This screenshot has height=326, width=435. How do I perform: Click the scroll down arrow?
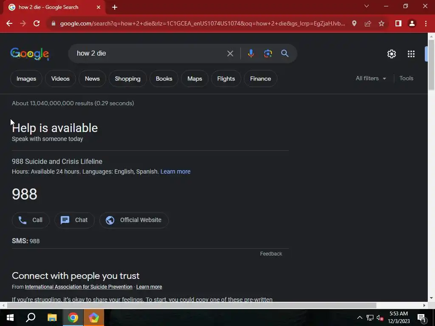click(x=431, y=298)
